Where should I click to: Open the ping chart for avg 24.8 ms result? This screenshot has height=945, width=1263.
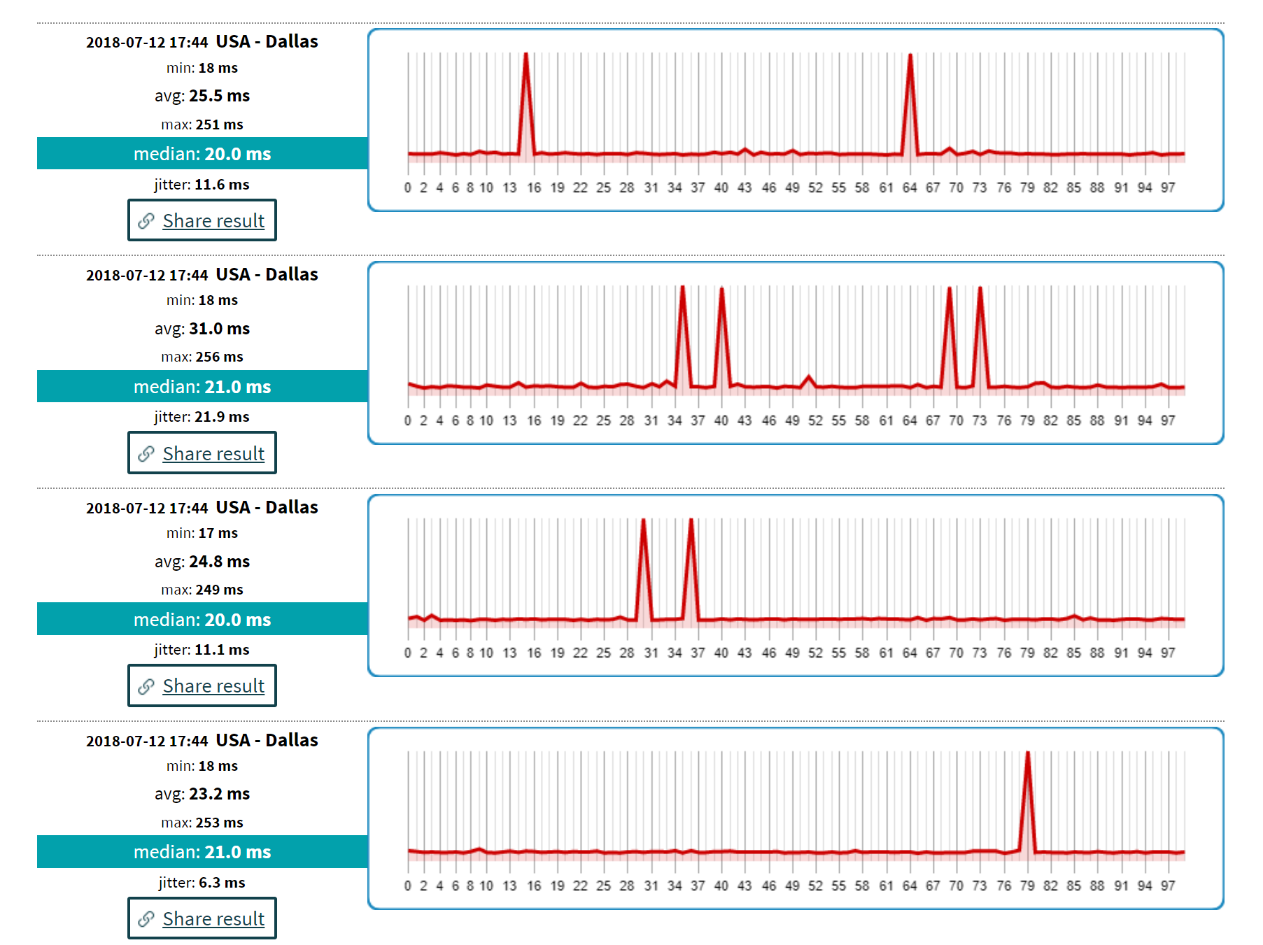point(796,585)
